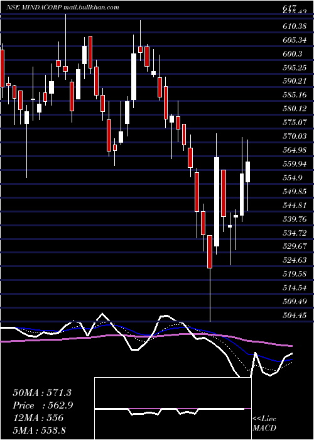Click the 595.25 price axis label
This screenshot has width=314, height=440.
[294, 68]
